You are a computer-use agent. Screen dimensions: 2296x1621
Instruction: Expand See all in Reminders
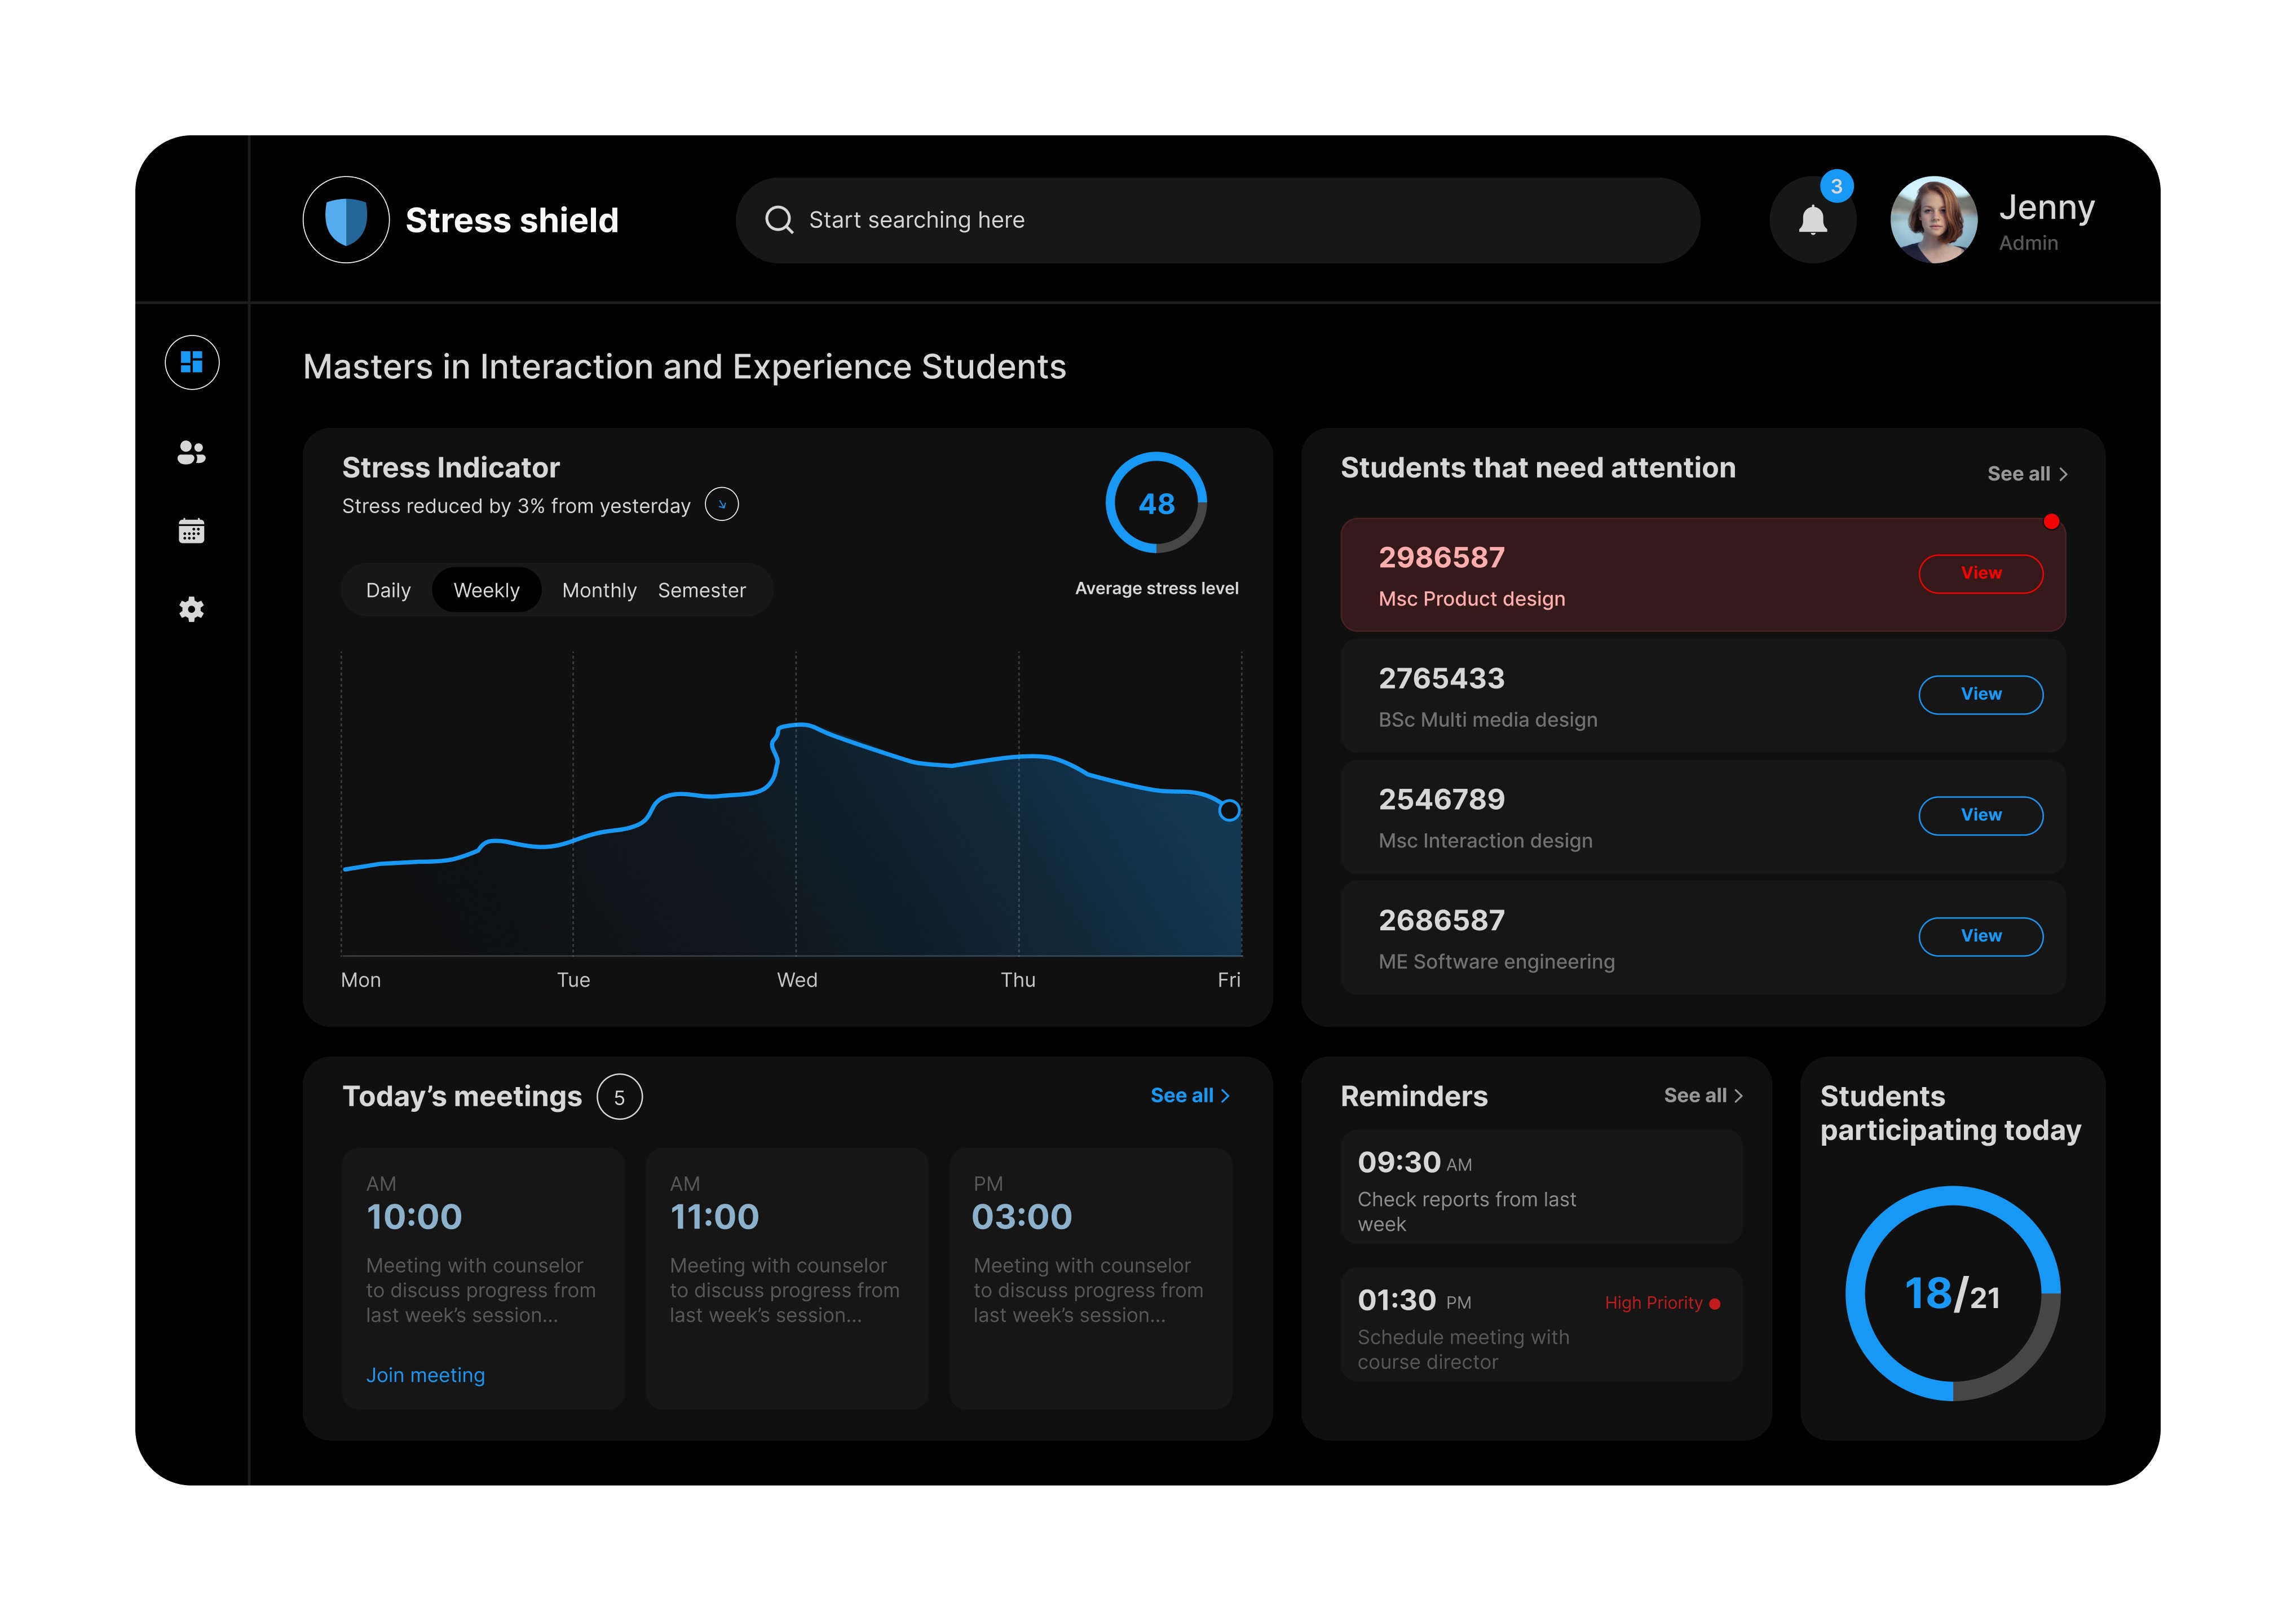point(1703,1096)
